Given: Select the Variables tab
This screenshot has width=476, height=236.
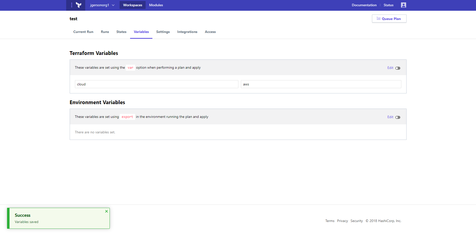Looking at the screenshot, I should click(x=141, y=32).
